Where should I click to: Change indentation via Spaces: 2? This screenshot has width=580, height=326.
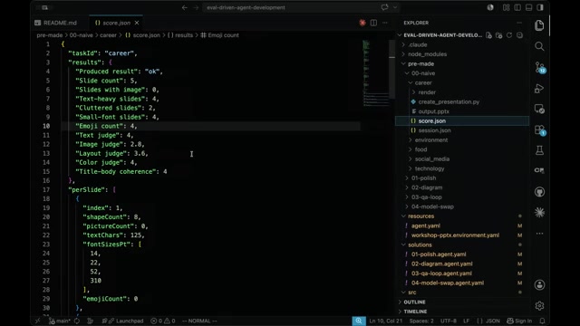point(421,321)
